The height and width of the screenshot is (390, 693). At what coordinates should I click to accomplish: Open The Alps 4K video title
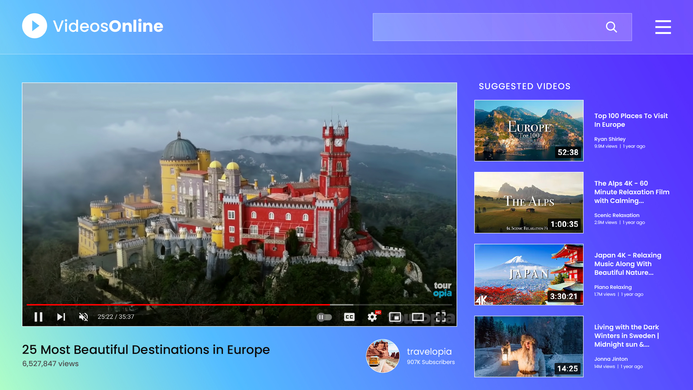[631, 192]
